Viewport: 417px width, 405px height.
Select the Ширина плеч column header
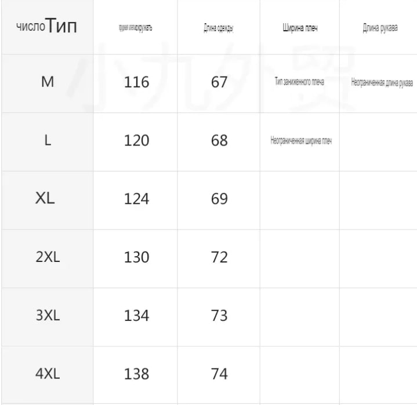point(300,28)
